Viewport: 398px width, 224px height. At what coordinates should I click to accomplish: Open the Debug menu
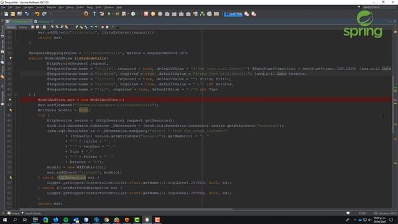(x=70, y=7)
